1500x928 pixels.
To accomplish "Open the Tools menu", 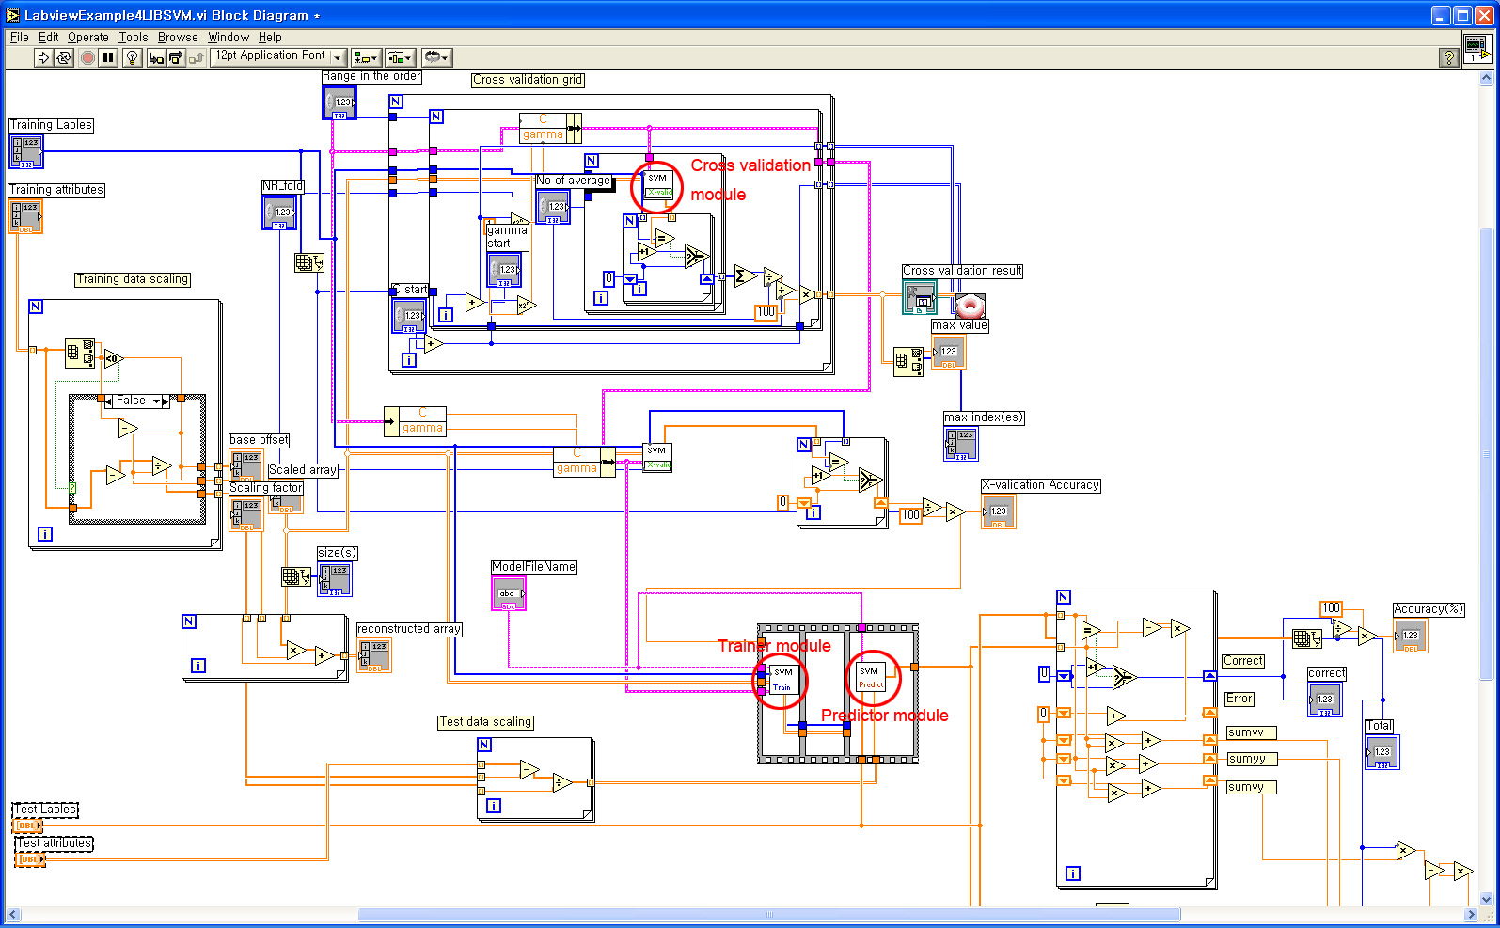I will pos(133,37).
